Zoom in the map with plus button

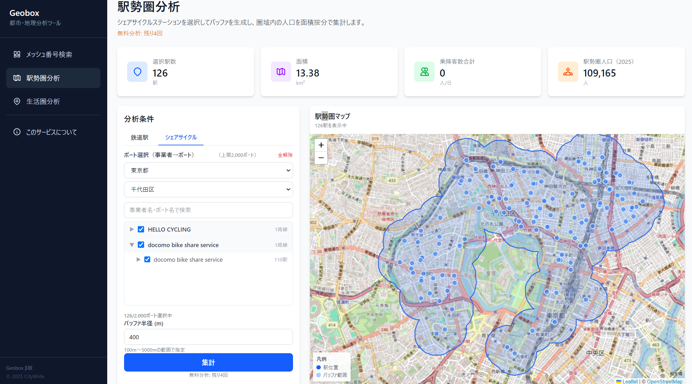[x=321, y=145]
